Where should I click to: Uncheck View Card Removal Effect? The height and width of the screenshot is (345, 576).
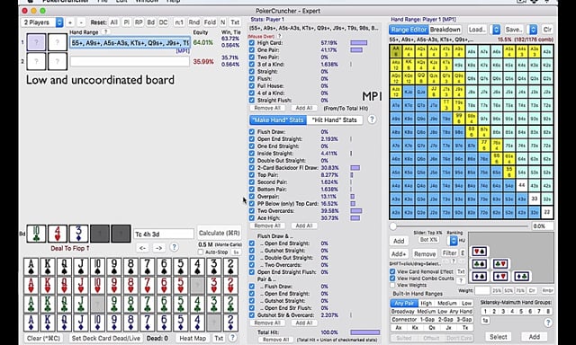pyautogui.click(x=392, y=271)
